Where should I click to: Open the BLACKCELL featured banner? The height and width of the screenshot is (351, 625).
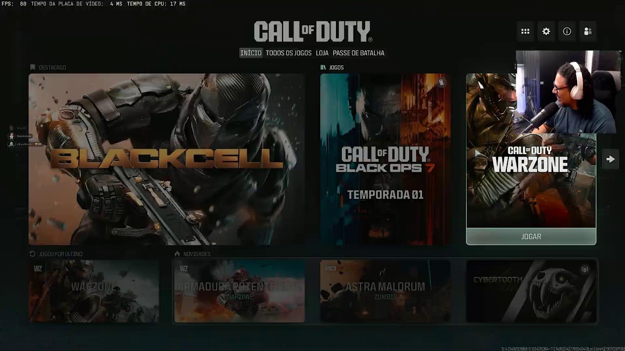click(167, 159)
